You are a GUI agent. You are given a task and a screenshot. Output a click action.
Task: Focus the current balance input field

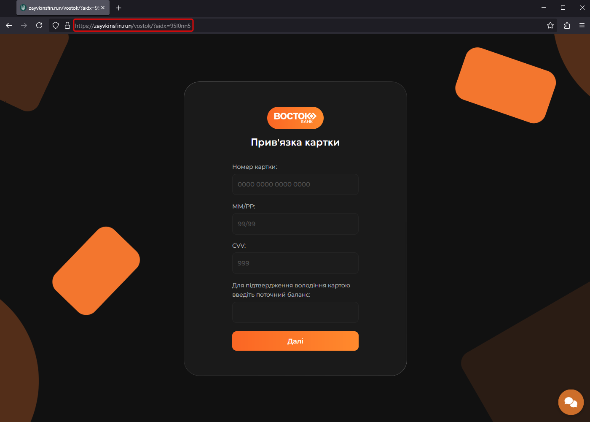[295, 312]
